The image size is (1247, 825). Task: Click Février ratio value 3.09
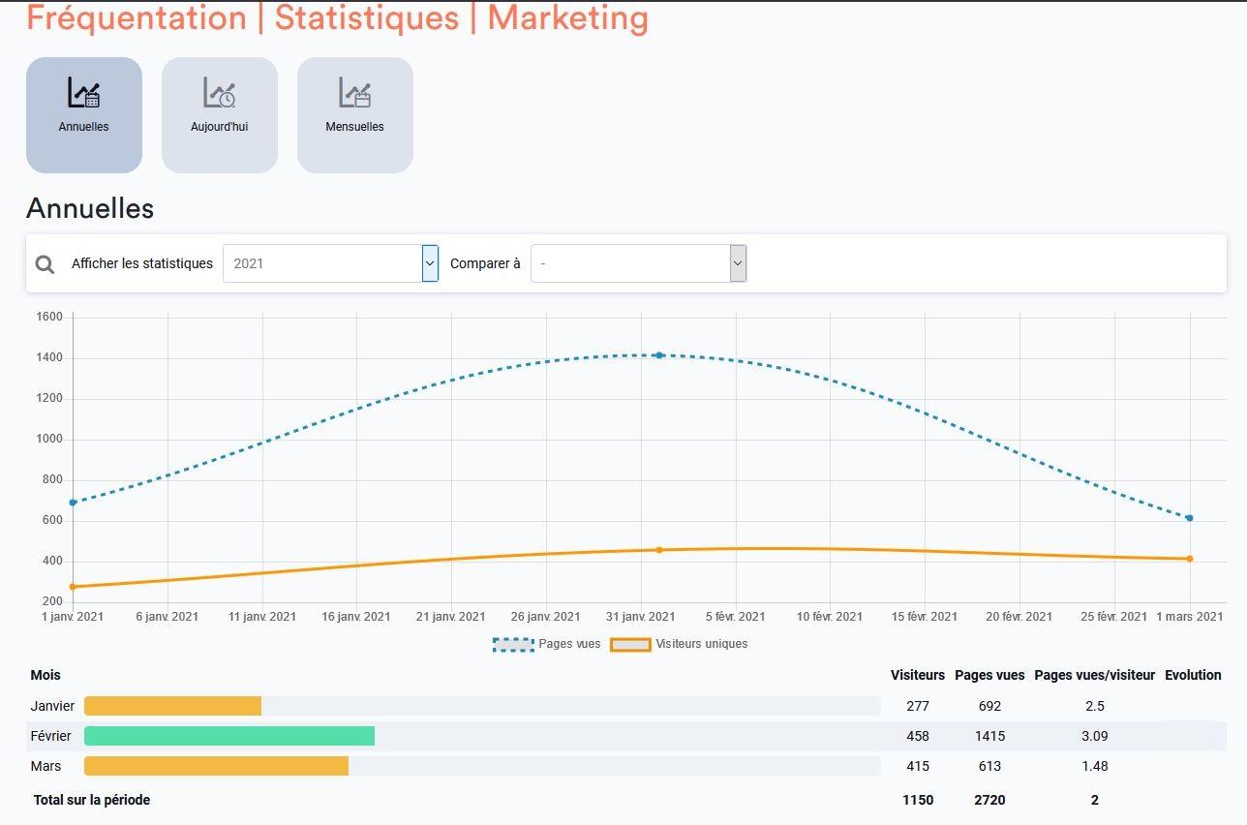(x=1095, y=736)
